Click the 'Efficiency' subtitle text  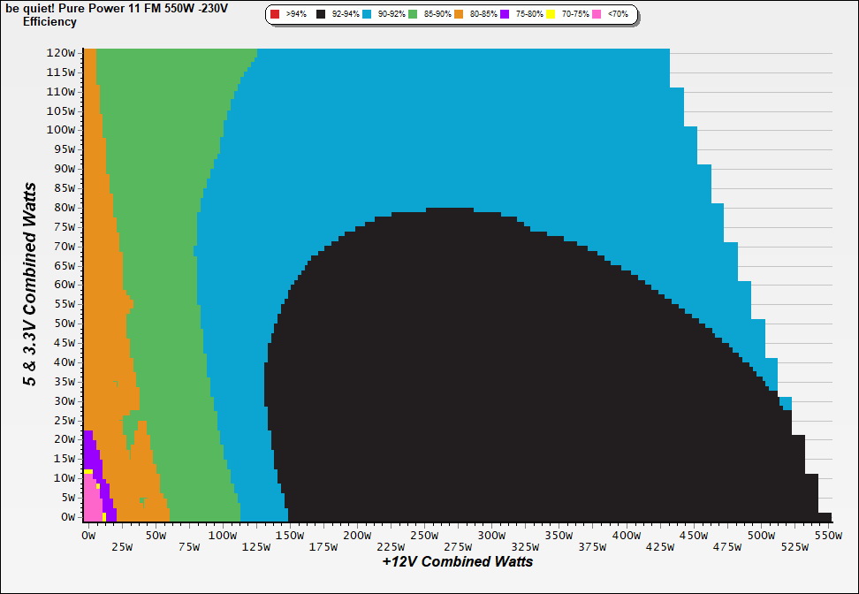[49, 21]
